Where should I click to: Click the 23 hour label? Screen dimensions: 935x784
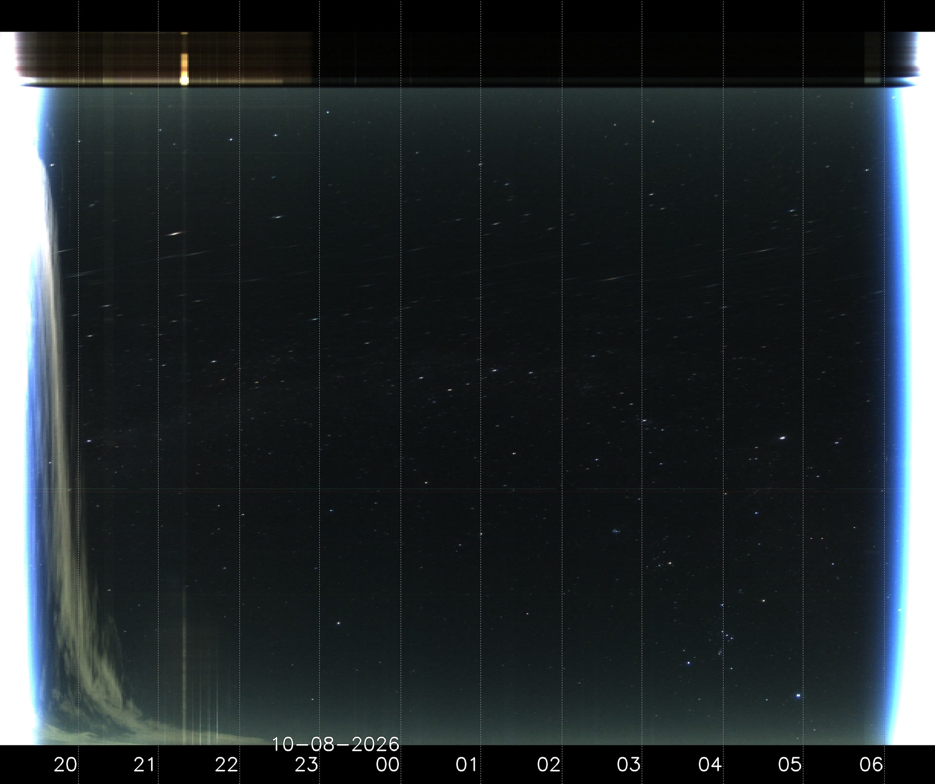(307, 765)
